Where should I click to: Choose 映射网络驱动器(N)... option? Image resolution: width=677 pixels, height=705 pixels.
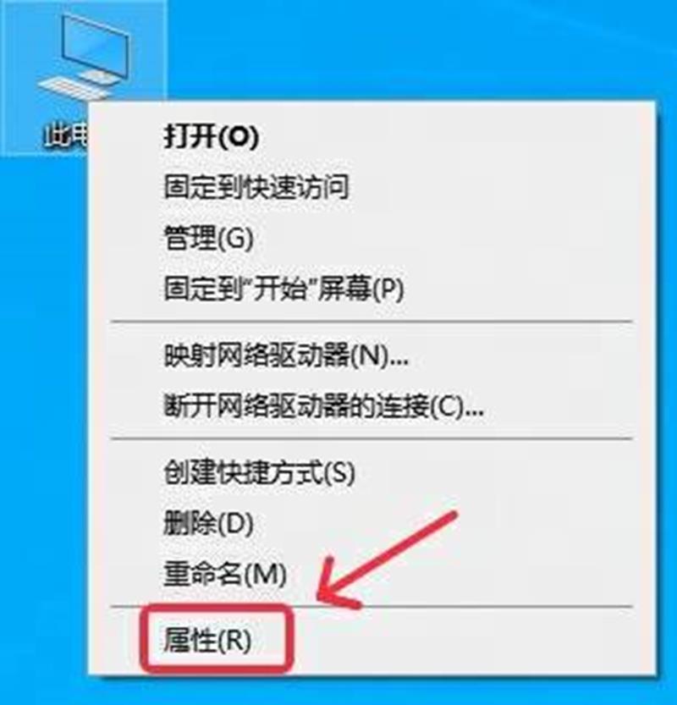(x=286, y=355)
